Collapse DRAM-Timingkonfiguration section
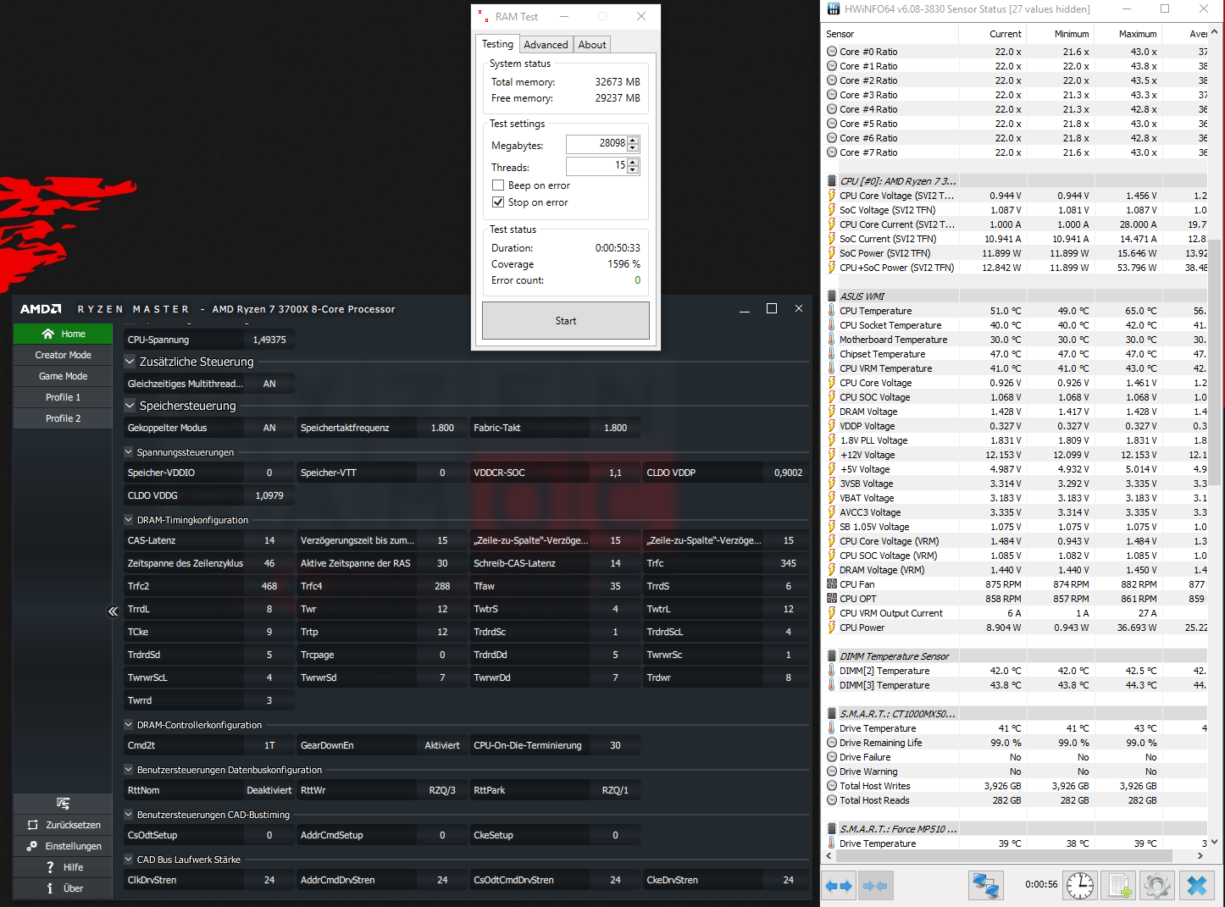The image size is (1225, 907). tap(129, 520)
